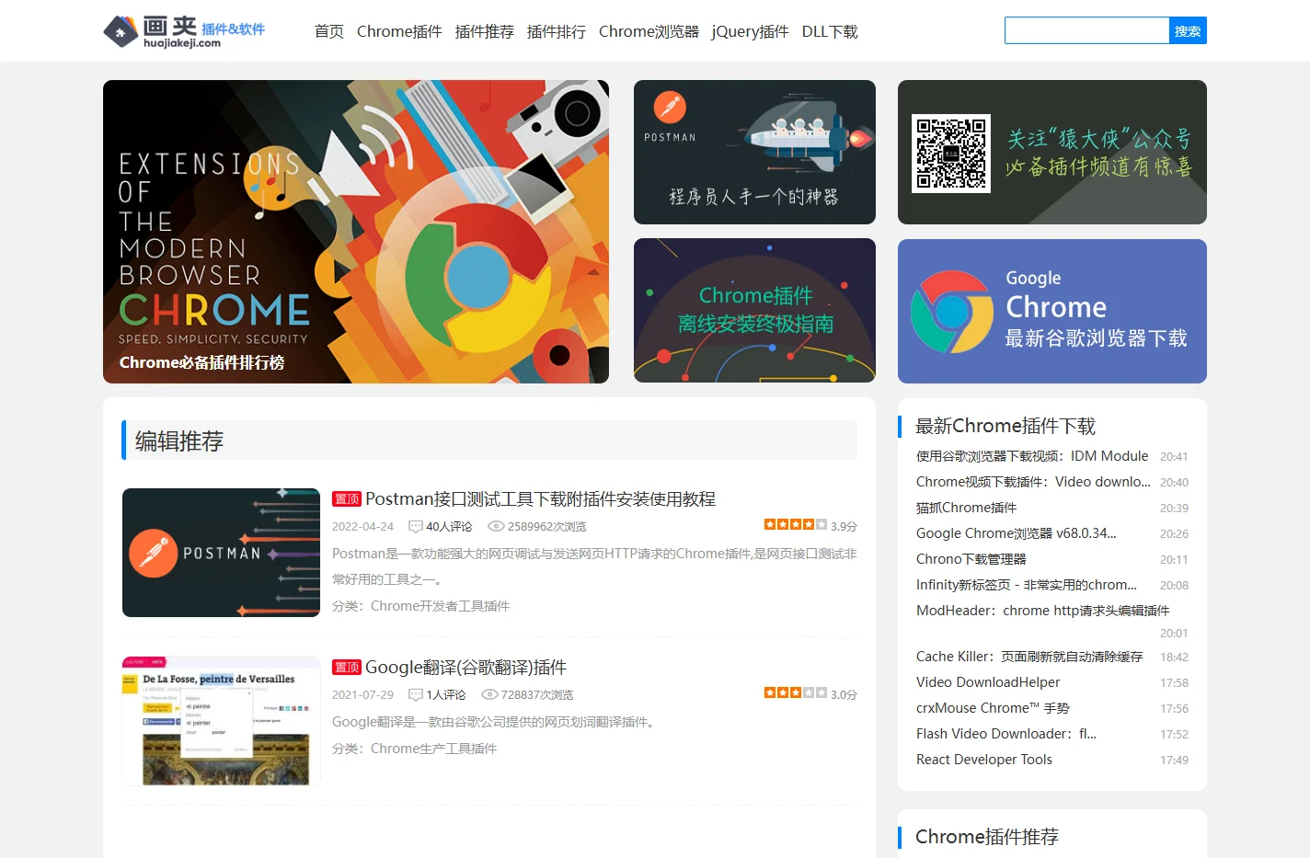Screen dimensions: 1310x858
Task: Click the Postman article 置顶 badge
Action: tap(347, 499)
